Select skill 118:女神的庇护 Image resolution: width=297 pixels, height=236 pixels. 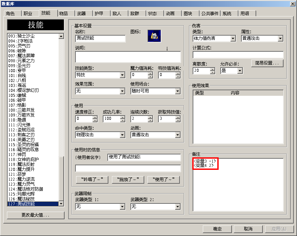[33, 159]
